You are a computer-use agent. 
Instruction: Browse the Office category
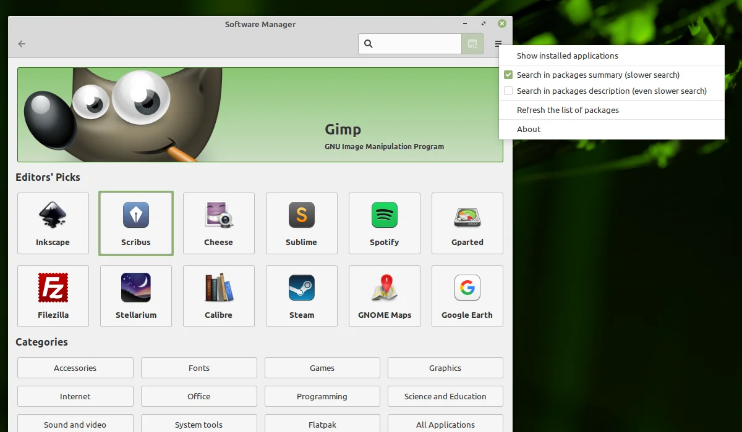199,396
